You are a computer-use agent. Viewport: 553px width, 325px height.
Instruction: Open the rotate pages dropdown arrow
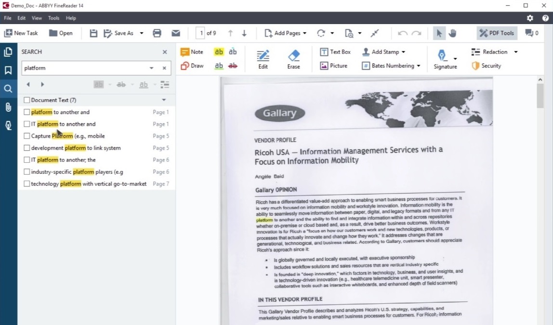(x=332, y=33)
